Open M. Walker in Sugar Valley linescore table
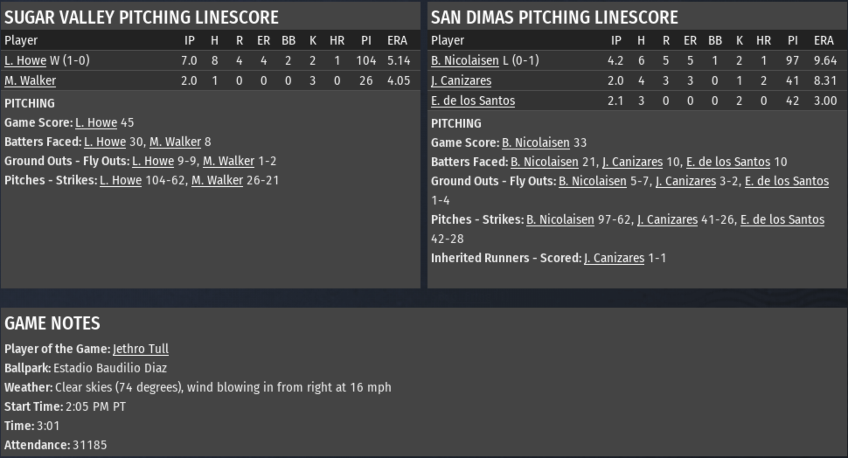Screen dimensions: 848x458 [30, 80]
